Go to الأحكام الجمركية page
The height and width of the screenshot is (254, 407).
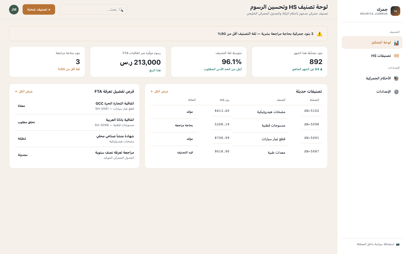point(372,78)
